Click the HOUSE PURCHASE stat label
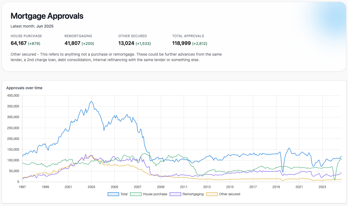The image size is (348, 206). pyautogui.click(x=27, y=36)
